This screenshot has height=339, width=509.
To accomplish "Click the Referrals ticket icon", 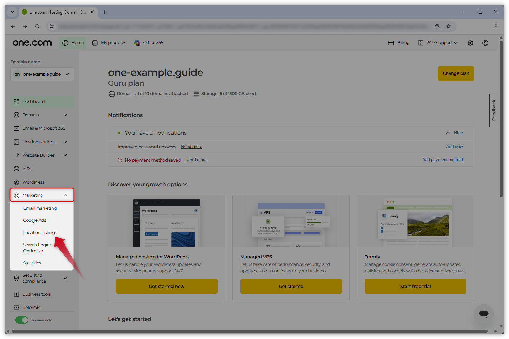I will tap(16, 308).
